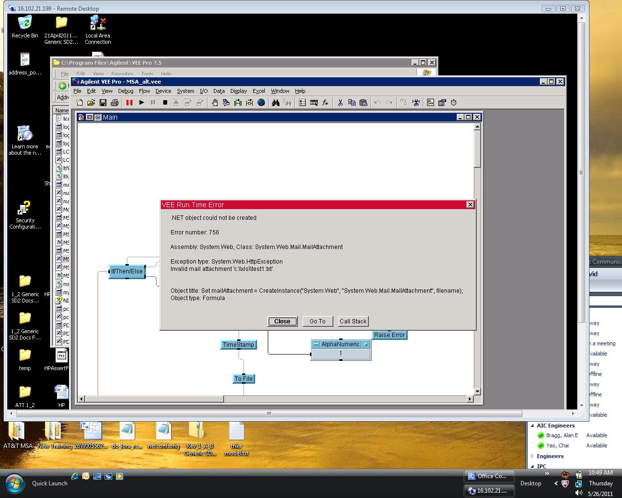The width and height of the screenshot is (622, 498).
Task: Open the AlphaNumeric object menu dropdown
Action: (366, 344)
